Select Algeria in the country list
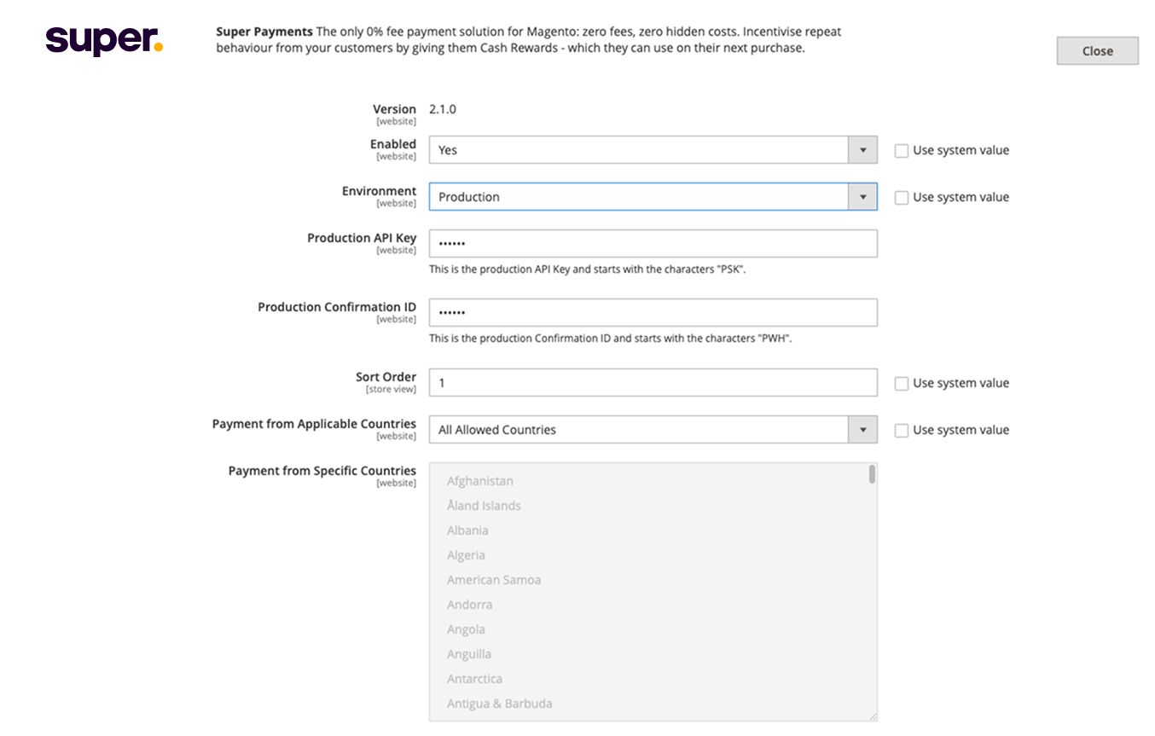The width and height of the screenshot is (1155, 736). coord(466,555)
